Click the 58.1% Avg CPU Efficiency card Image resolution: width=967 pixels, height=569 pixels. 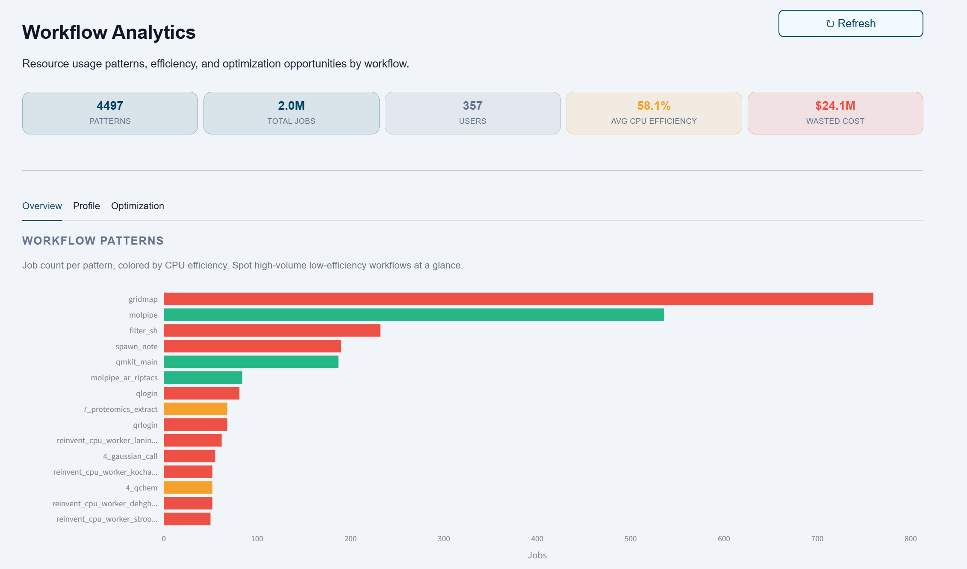click(654, 113)
